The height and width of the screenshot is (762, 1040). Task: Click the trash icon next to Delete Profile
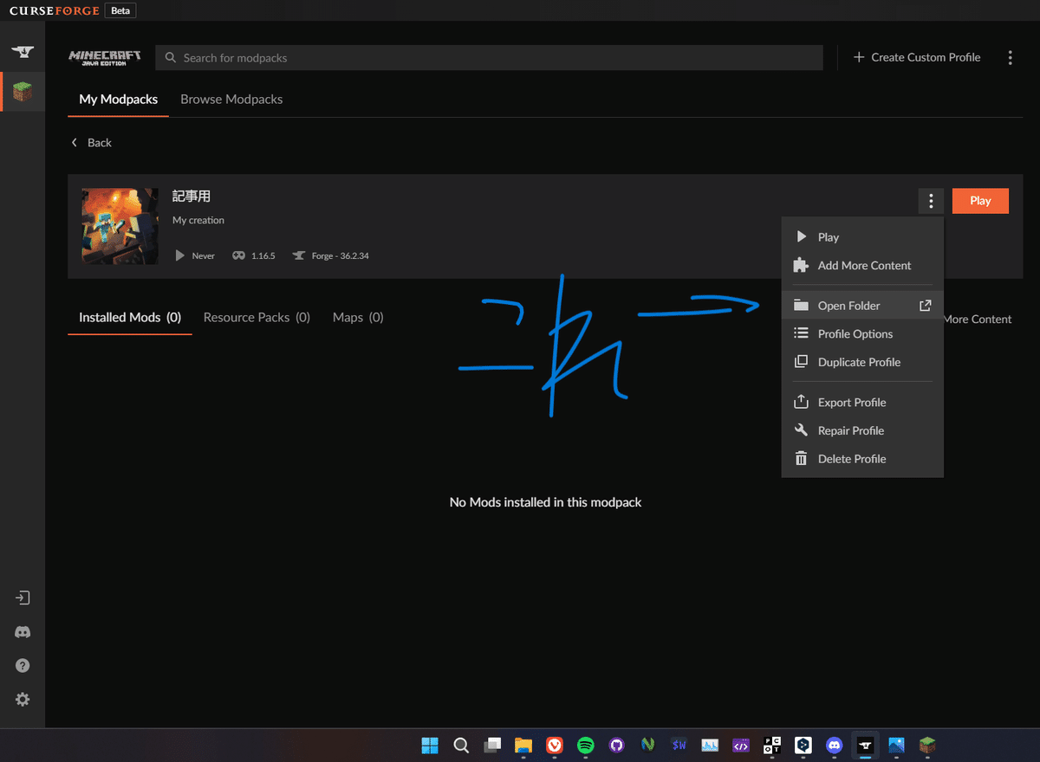[799, 459]
